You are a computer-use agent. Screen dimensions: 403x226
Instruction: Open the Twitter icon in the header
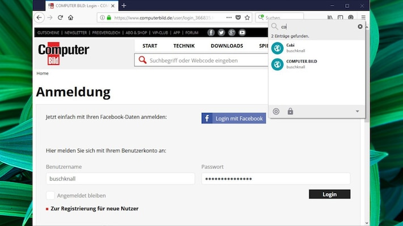coord(222,33)
